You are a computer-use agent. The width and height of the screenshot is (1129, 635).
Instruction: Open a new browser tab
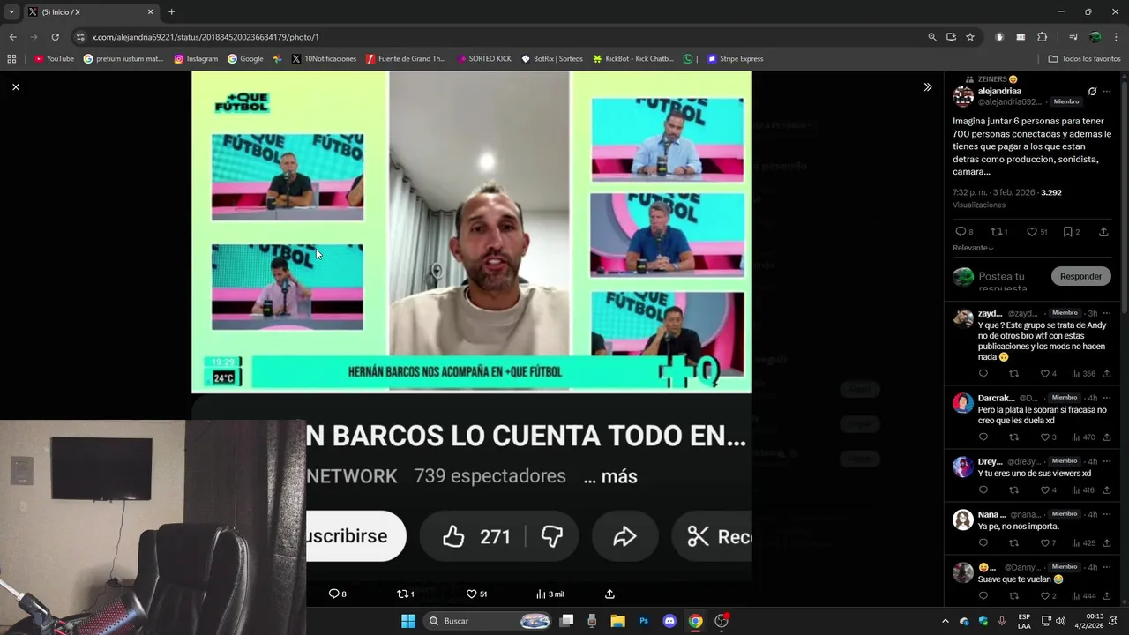point(171,12)
